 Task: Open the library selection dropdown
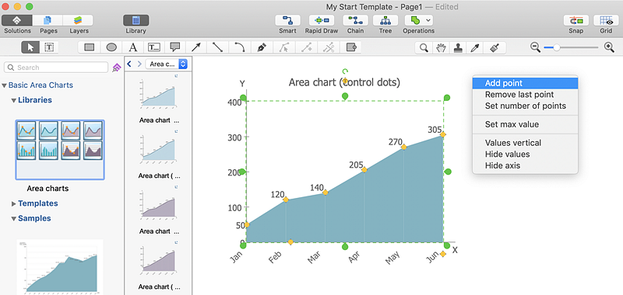point(167,64)
